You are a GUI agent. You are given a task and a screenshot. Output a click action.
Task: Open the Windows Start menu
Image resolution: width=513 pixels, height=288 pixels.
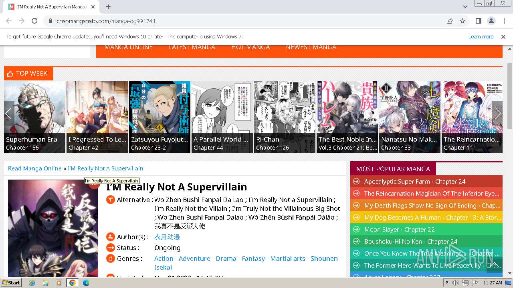pyautogui.click(x=11, y=283)
